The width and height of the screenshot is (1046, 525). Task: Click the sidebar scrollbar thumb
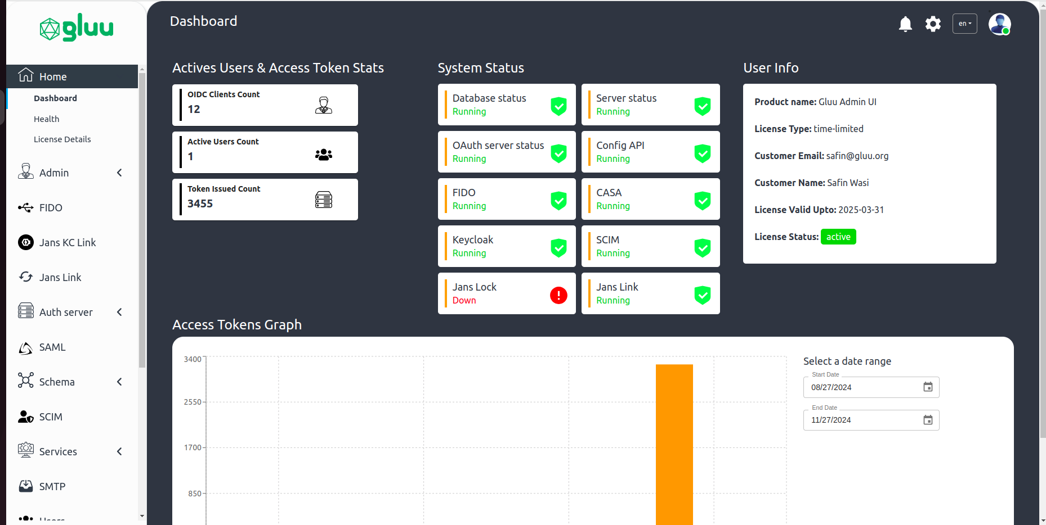(142, 220)
